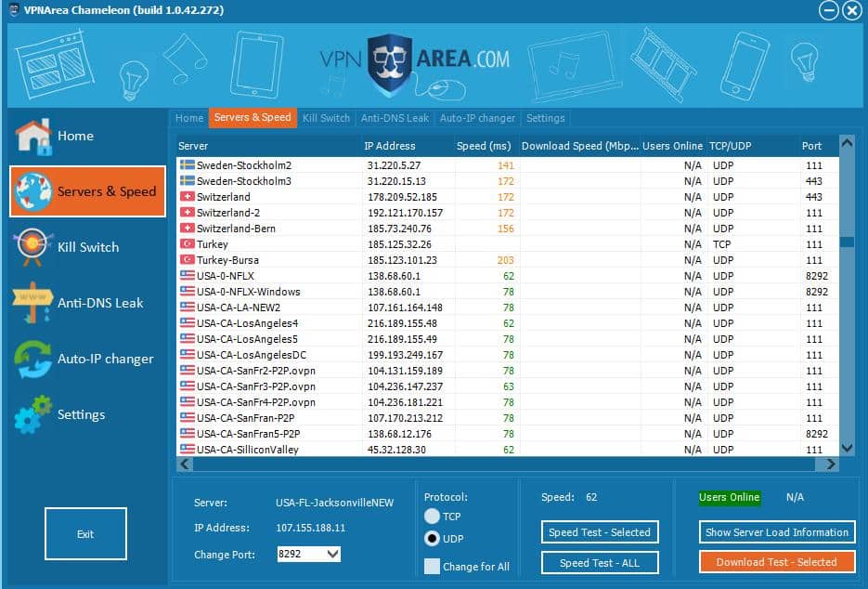The width and height of the screenshot is (868, 589).
Task: Select the USA-CA-SanFr2-P2P.ovpn server row
Action: point(508,371)
